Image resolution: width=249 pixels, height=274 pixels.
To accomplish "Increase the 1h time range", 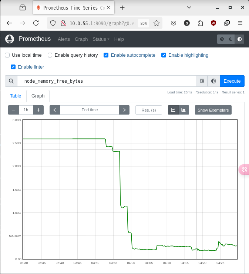I will [x=38, y=110].
